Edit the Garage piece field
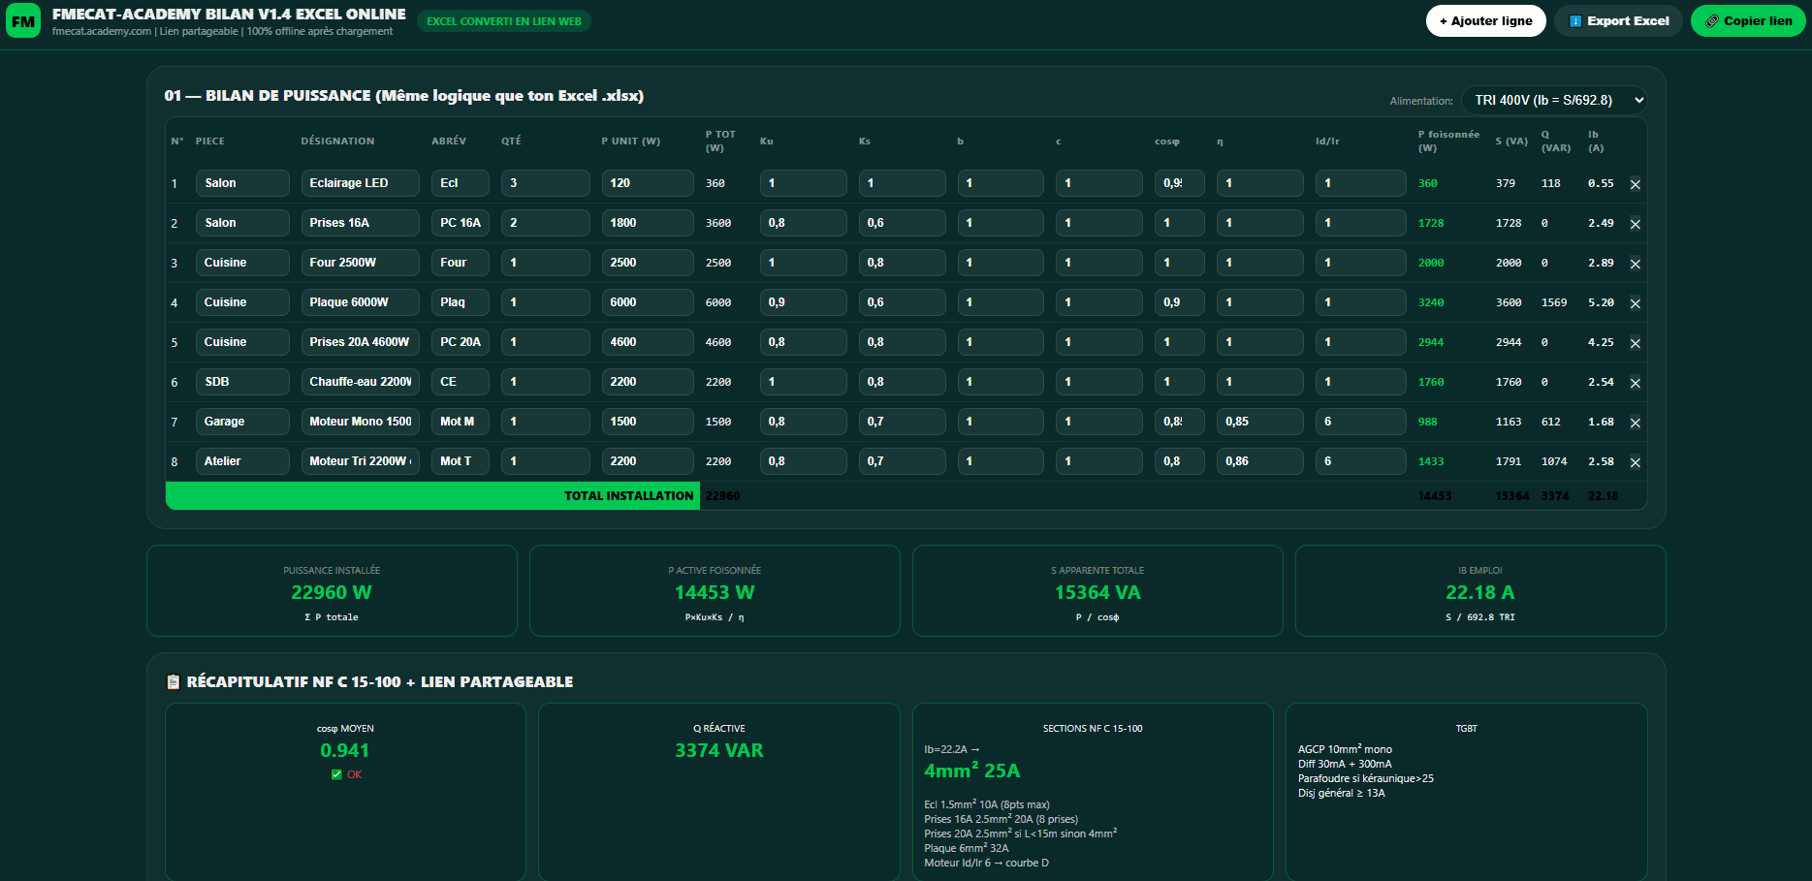Image resolution: width=1812 pixels, height=881 pixels. 242,422
